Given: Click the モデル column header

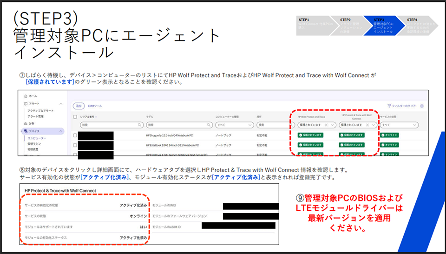Looking at the screenshot, I should pos(150,117).
